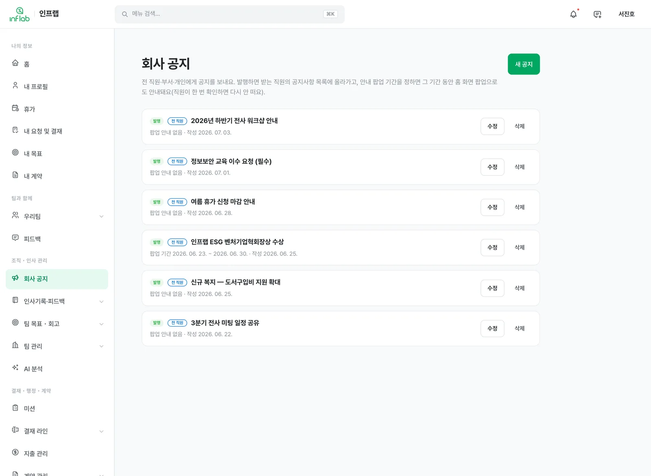
Task: Click the 회사 공지 megaphone icon
Action: (15, 278)
